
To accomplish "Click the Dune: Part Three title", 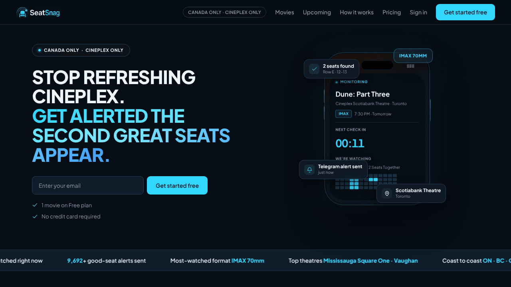I will [362, 94].
